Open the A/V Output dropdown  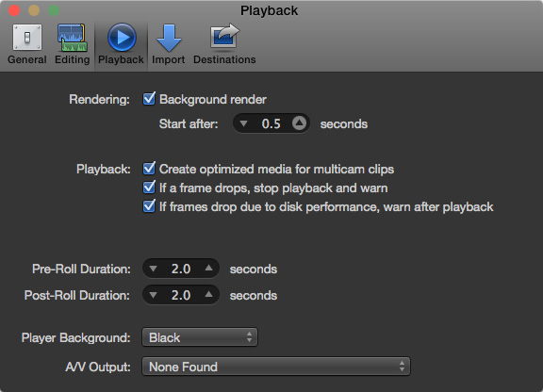(x=276, y=367)
